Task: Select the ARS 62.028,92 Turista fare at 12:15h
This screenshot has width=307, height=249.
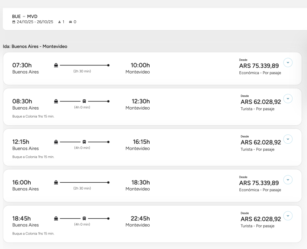Action: point(261,143)
